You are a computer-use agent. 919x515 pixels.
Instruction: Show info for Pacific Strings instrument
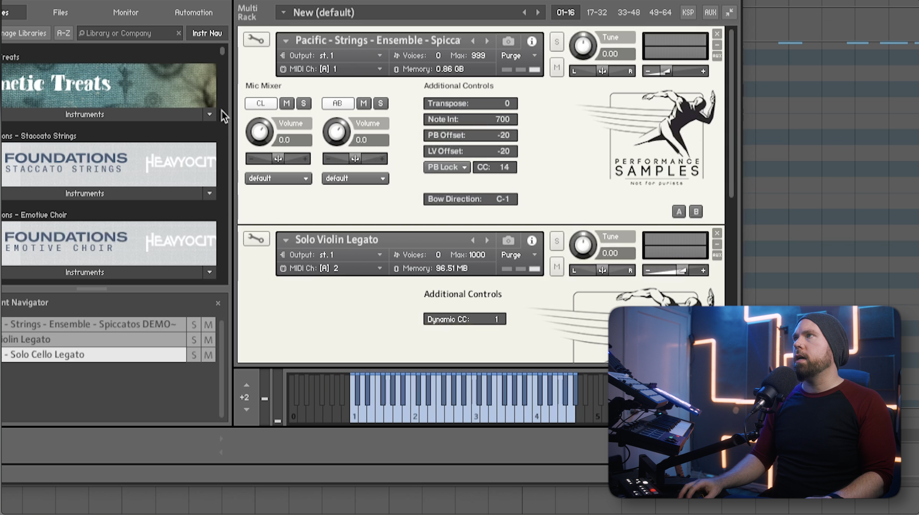click(x=532, y=41)
